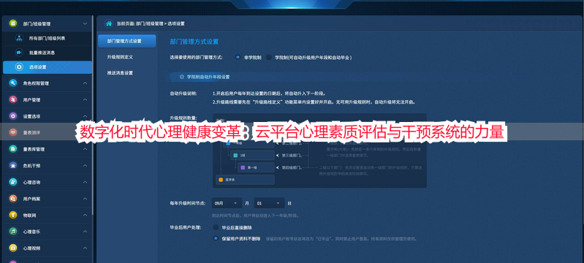Click the purple square icon beside 第一组
584x263 pixels.
click(x=243, y=167)
